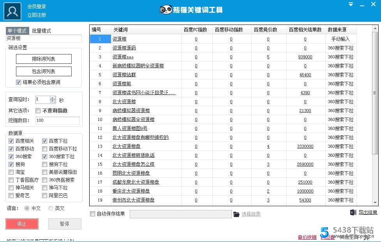Uncheck the 结果必须包含词 option
This screenshot has width=381, height=242.
click(x=18, y=82)
